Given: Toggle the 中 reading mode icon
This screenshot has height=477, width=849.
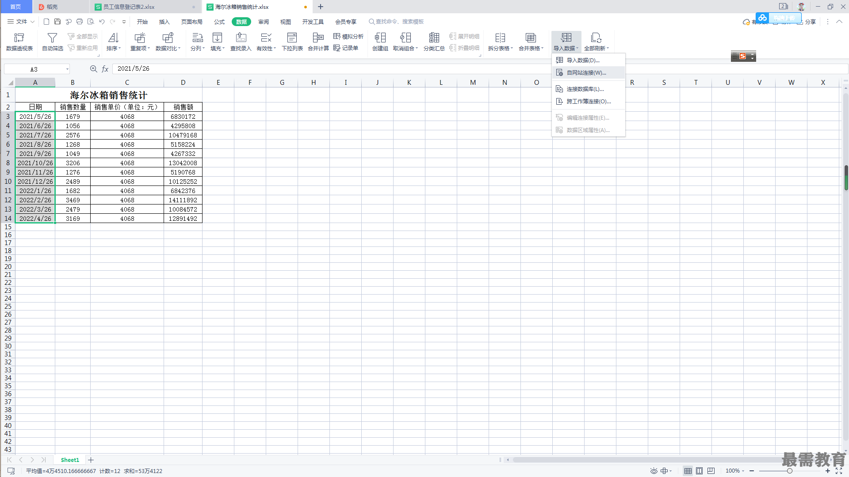Looking at the screenshot, I should tap(664, 471).
